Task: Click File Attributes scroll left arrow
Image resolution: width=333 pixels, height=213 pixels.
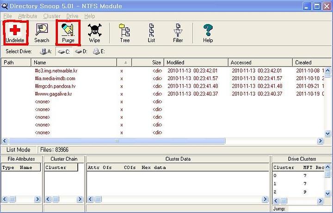Action: pos(5,199)
